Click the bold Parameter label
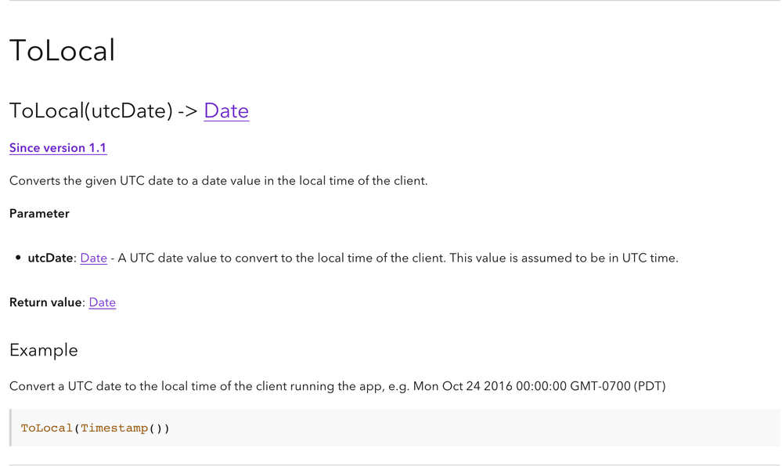 39,214
